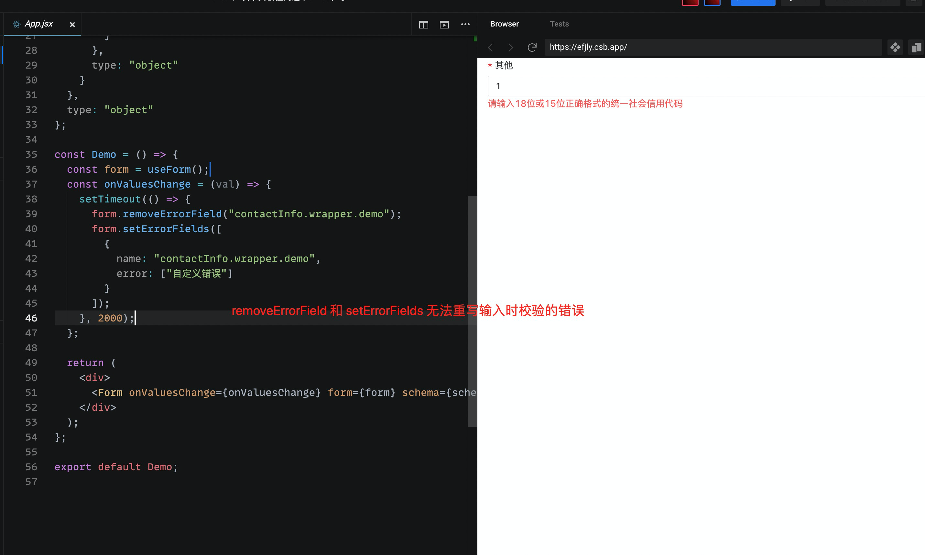
Task: Select the Browser tab
Action: tap(504, 24)
